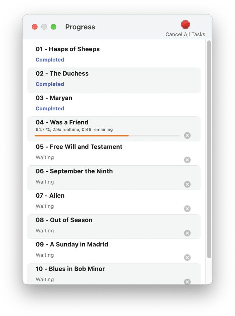The width and height of the screenshot is (235, 316).
Task: Click the red close window button
Action: point(35,27)
